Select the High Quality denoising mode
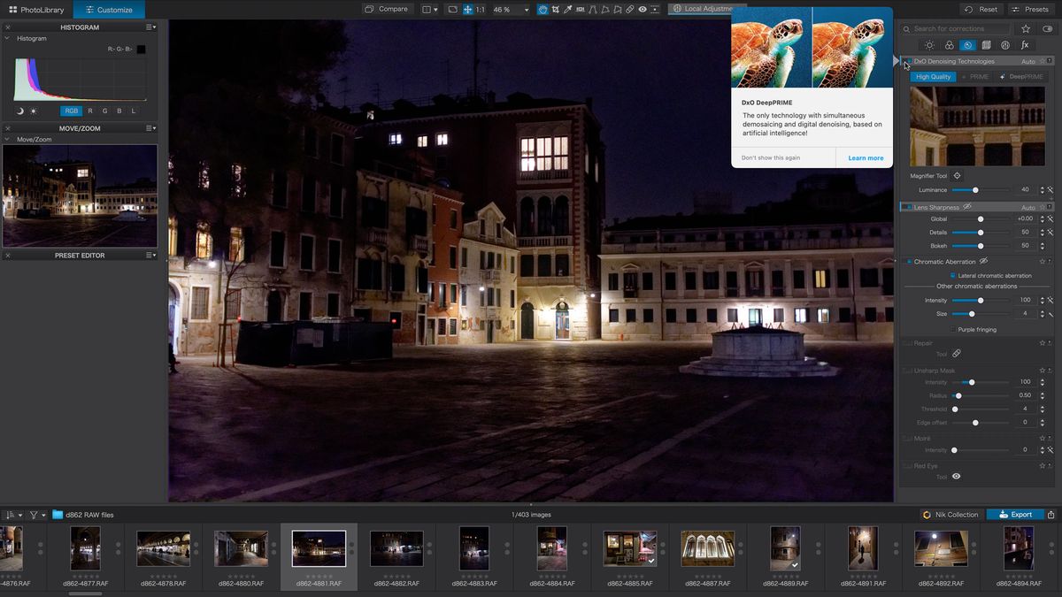 [933, 77]
